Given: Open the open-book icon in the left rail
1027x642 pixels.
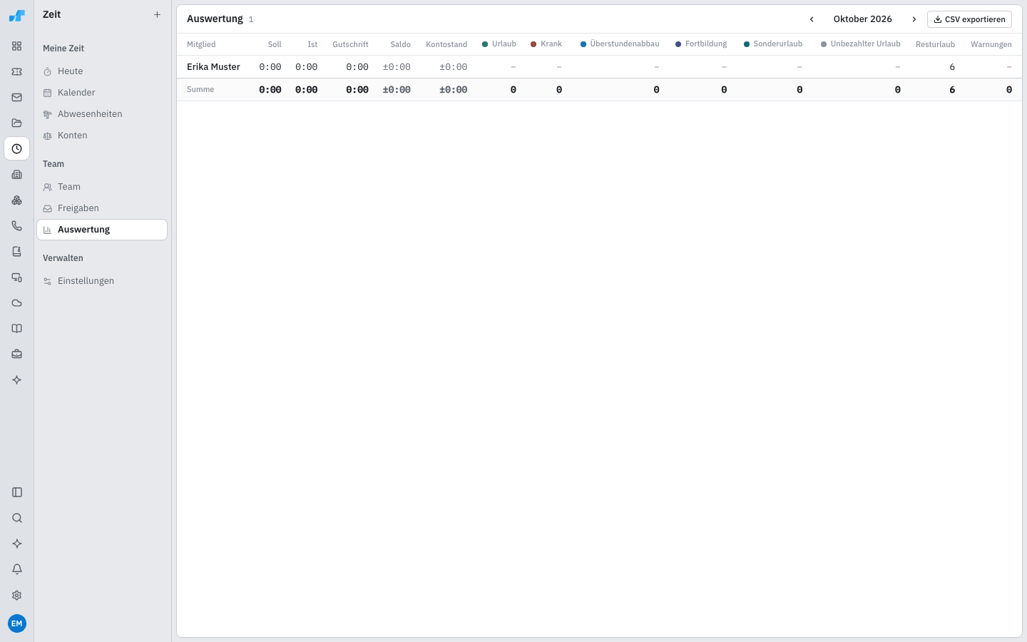Looking at the screenshot, I should 17,329.
